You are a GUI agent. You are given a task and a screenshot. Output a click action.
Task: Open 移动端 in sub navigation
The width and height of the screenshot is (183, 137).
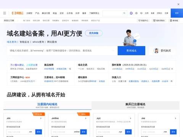click(174, 21)
